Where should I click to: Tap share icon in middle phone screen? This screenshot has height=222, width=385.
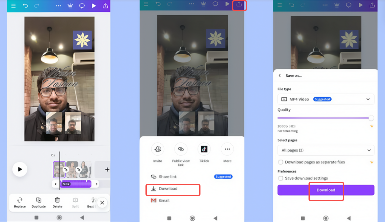coord(239,5)
